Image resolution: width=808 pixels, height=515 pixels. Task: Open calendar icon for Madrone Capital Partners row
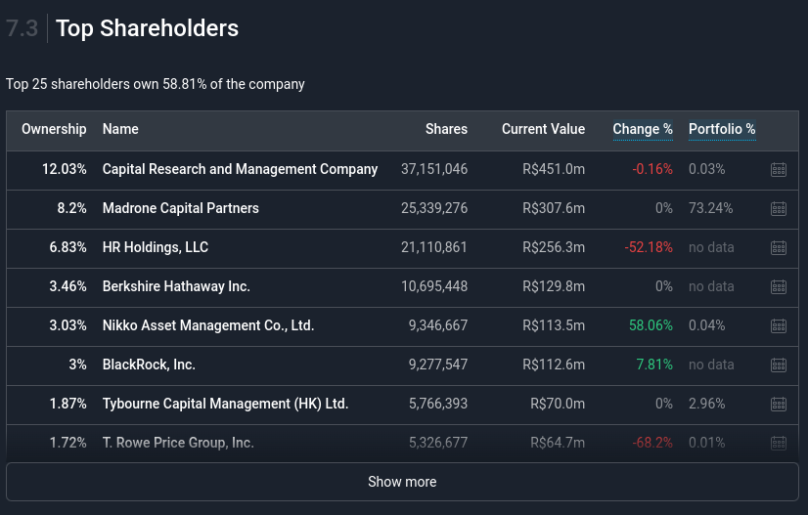778,208
